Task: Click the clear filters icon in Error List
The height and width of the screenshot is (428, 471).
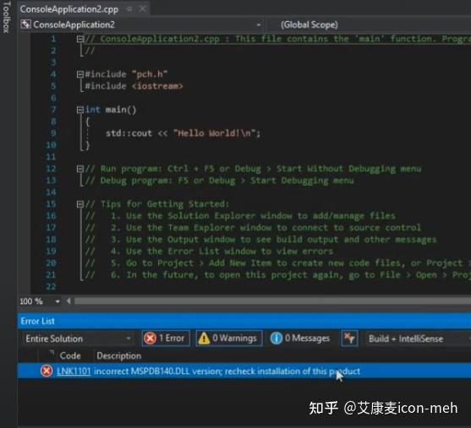Action: pyautogui.click(x=349, y=339)
